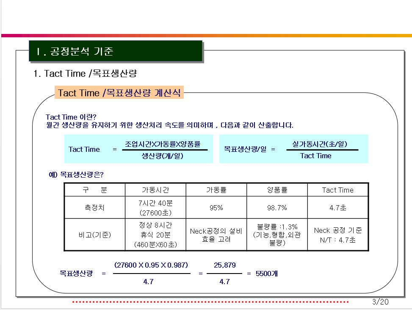Click the numerator '조업시간X가동률X양품률'
The width and height of the screenshot is (412, 310).
click(x=163, y=144)
